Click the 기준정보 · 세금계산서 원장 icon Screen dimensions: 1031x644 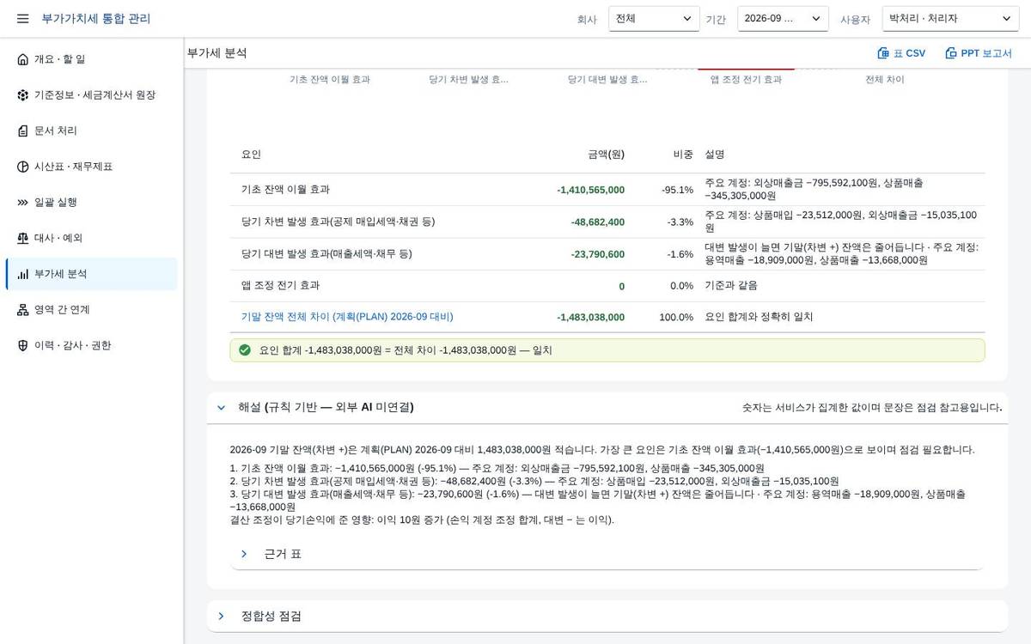pos(23,95)
